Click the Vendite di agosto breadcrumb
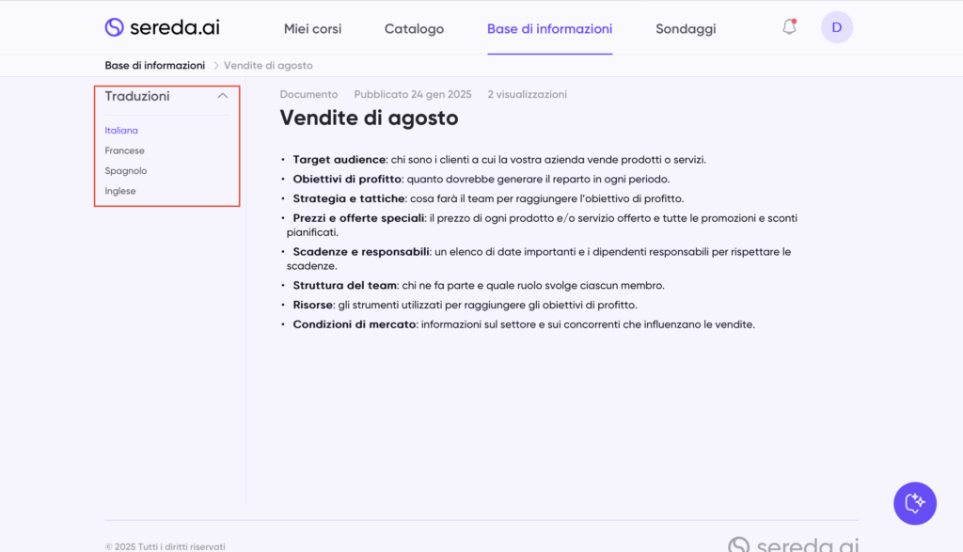Image resolution: width=963 pixels, height=552 pixels. pos(268,66)
